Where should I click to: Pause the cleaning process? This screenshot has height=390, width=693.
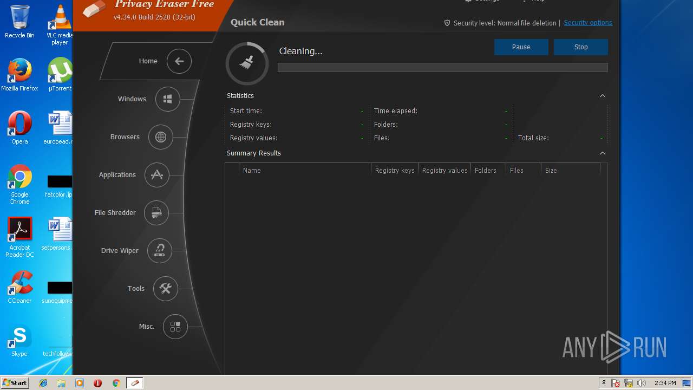point(521,47)
